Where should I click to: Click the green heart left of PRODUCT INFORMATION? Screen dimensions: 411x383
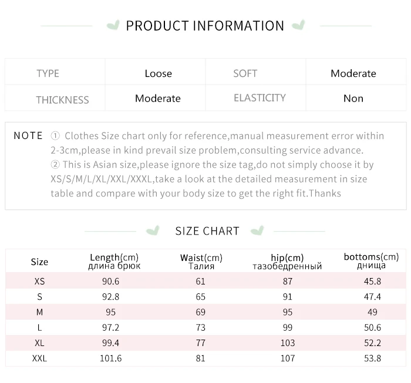[x=113, y=25]
